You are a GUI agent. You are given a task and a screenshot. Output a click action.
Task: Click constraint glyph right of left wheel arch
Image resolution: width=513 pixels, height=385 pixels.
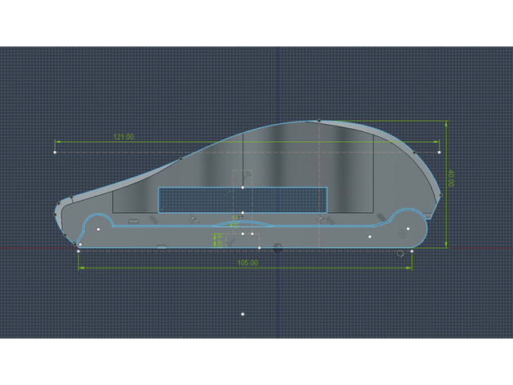(x=131, y=221)
